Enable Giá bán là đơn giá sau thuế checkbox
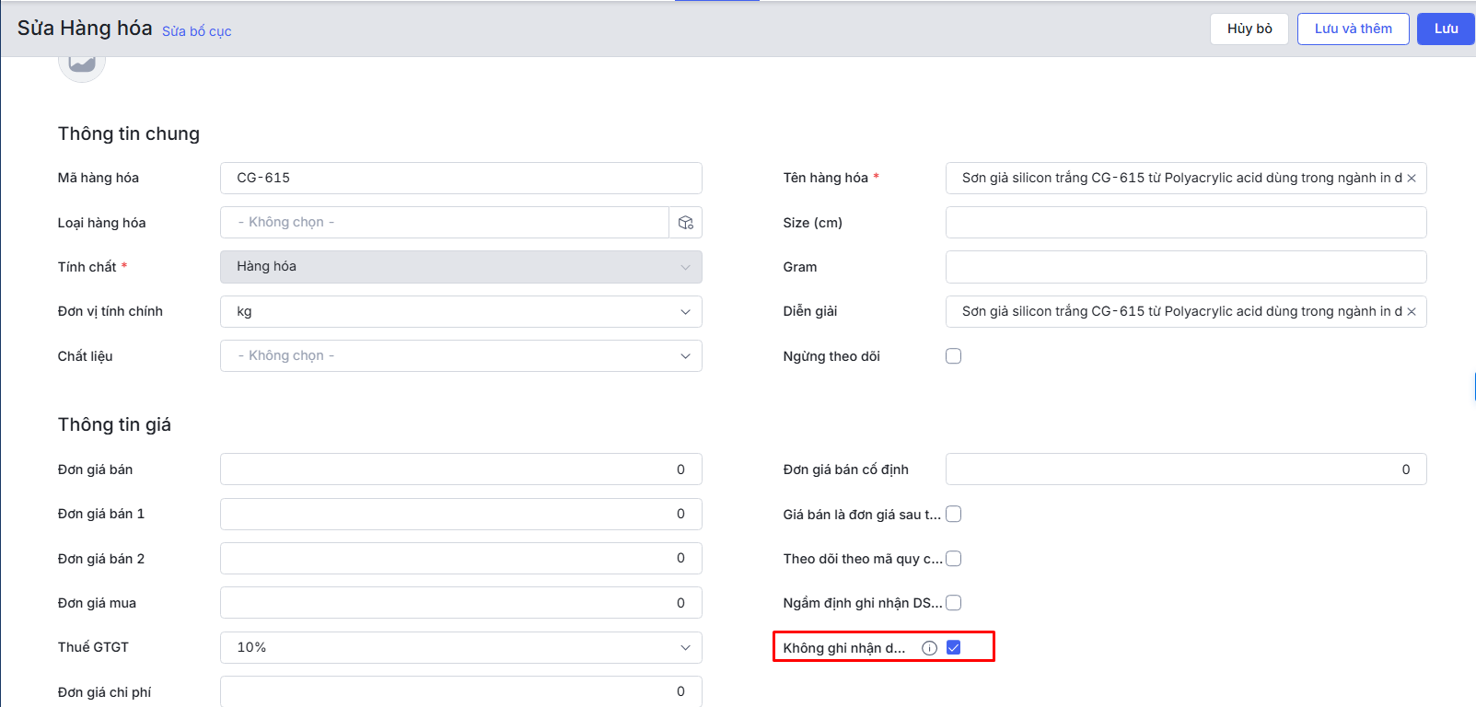This screenshot has height=707, width=1476. point(953,515)
